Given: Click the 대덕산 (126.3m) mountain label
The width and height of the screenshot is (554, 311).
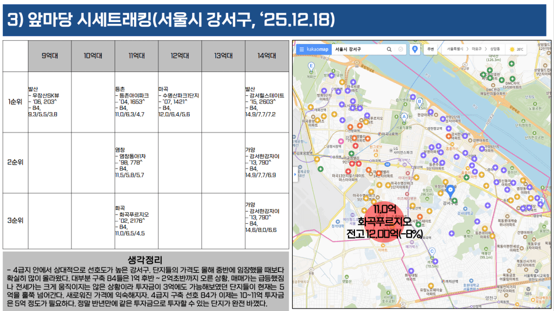Looking at the screenshot, I should click(x=493, y=58).
